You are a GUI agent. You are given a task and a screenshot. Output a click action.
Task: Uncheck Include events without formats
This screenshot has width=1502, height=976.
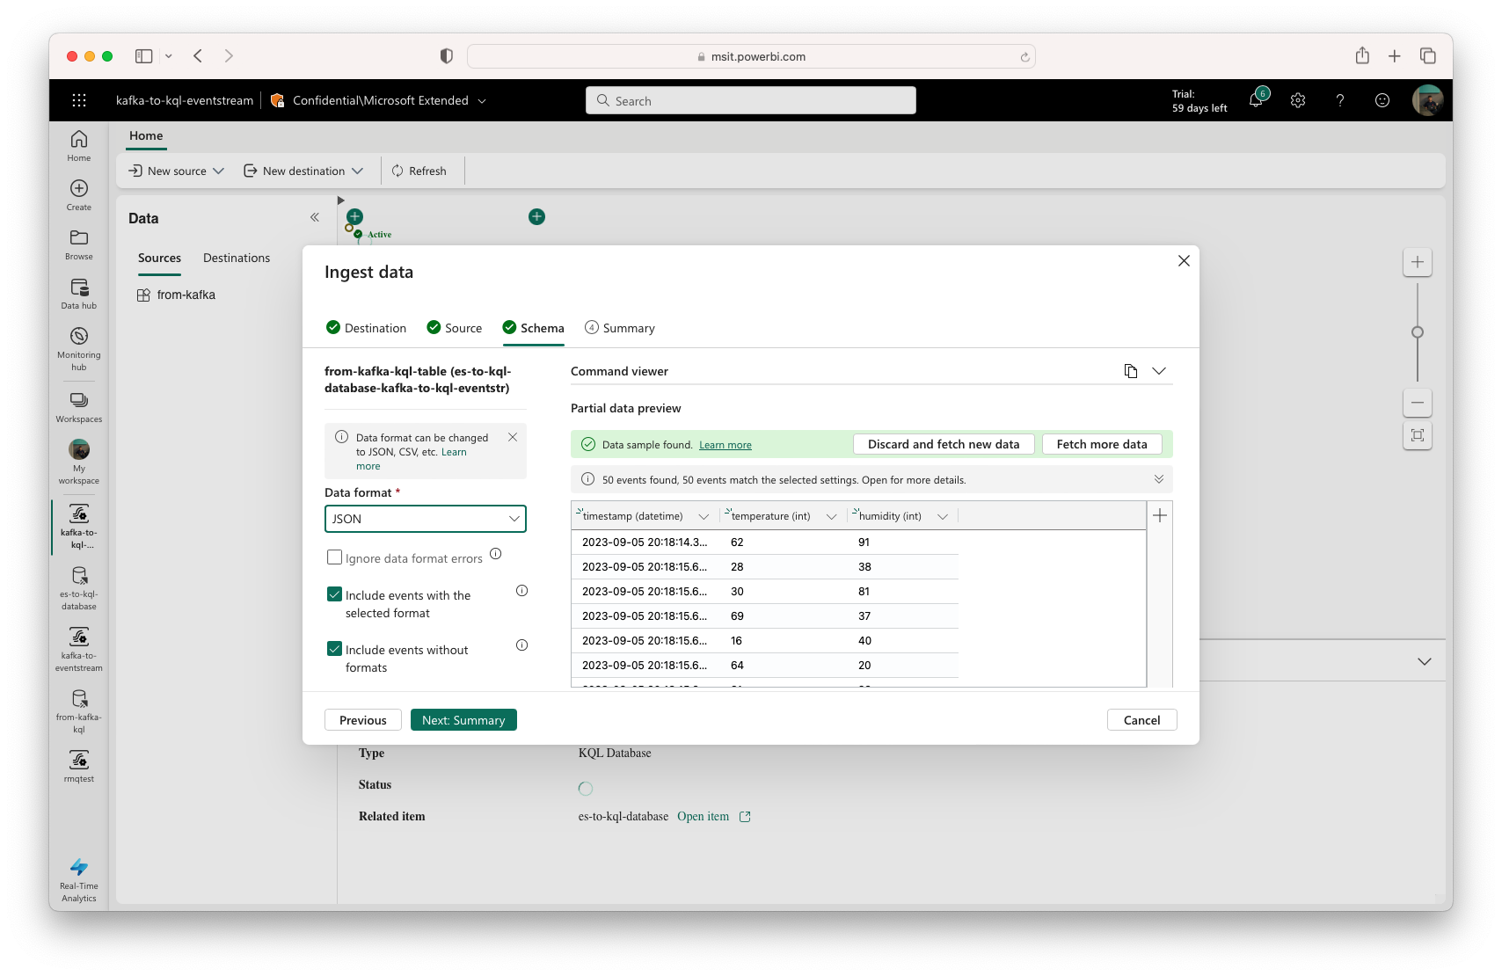pos(334,648)
